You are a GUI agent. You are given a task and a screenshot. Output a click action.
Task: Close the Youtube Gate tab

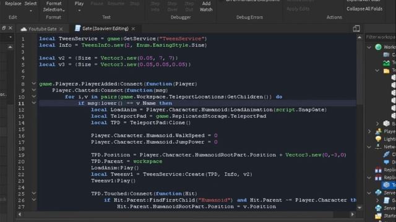pyautogui.click(x=61, y=29)
